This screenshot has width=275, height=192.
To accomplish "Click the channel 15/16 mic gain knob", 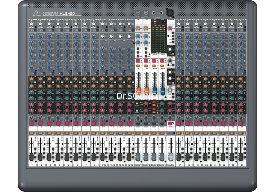I will click(129, 24).
